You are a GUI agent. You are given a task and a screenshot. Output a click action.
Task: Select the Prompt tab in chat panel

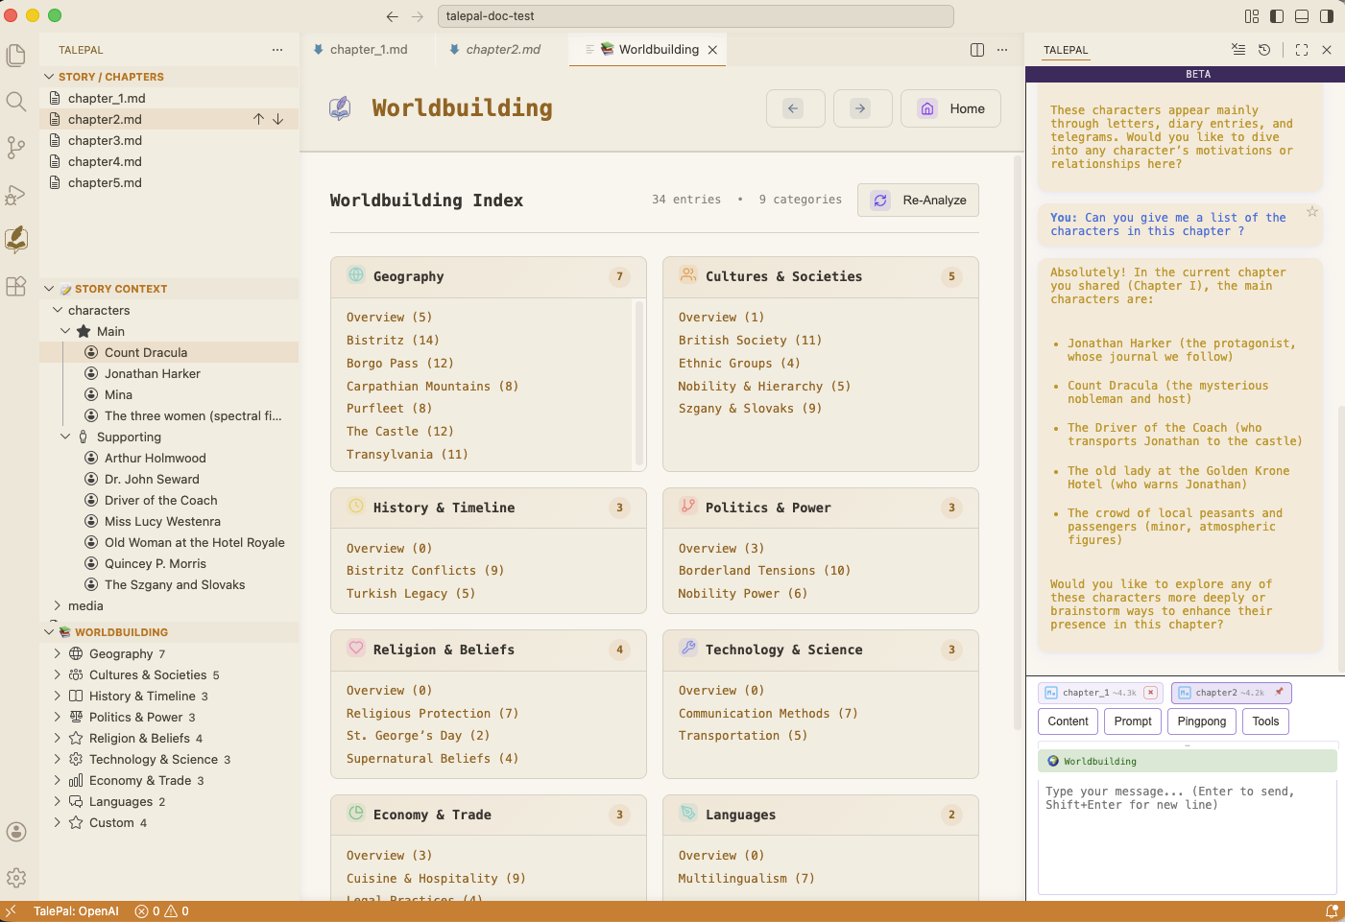1133,721
